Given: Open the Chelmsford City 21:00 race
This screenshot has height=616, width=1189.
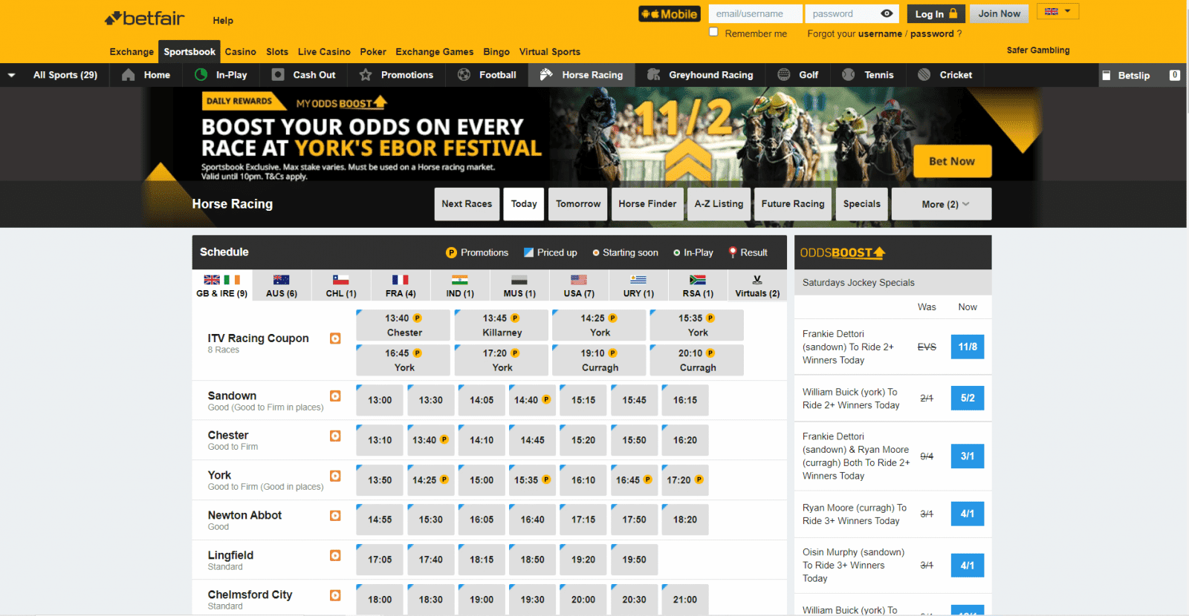Looking at the screenshot, I should (x=685, y=600).
